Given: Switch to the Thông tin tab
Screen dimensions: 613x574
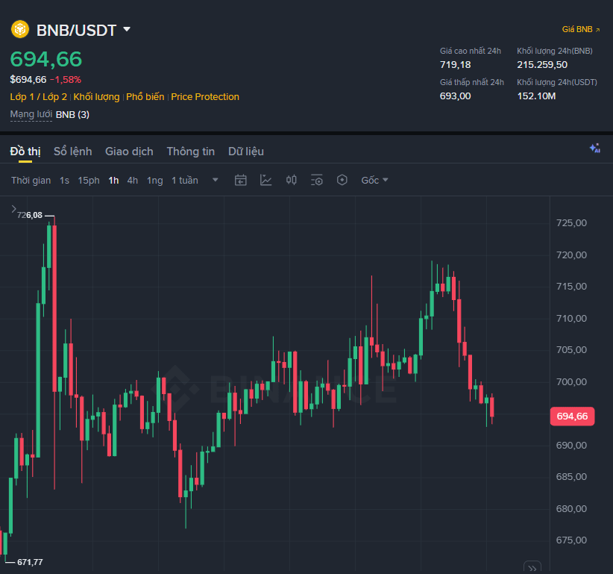Looking at the screenshot, I should click(x=191, y=152).
